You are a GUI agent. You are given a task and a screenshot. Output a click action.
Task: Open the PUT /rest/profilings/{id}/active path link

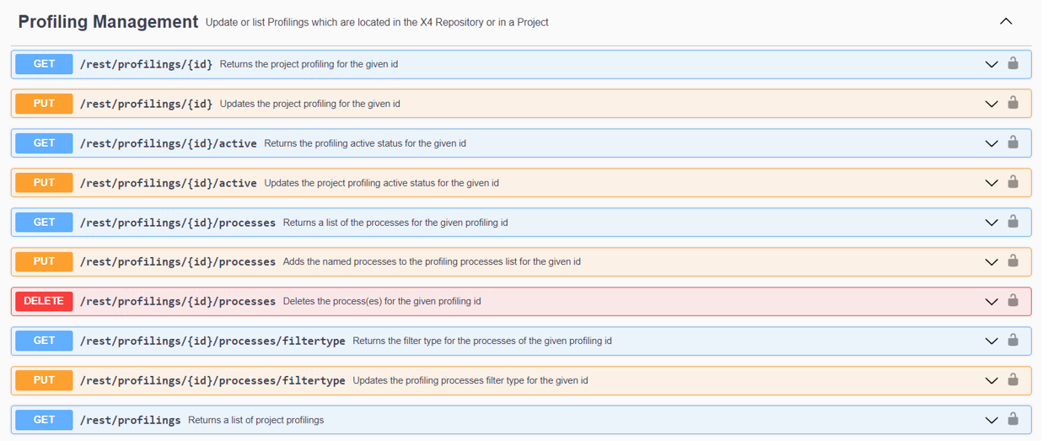pyautogui.click(x=168, y=183)
